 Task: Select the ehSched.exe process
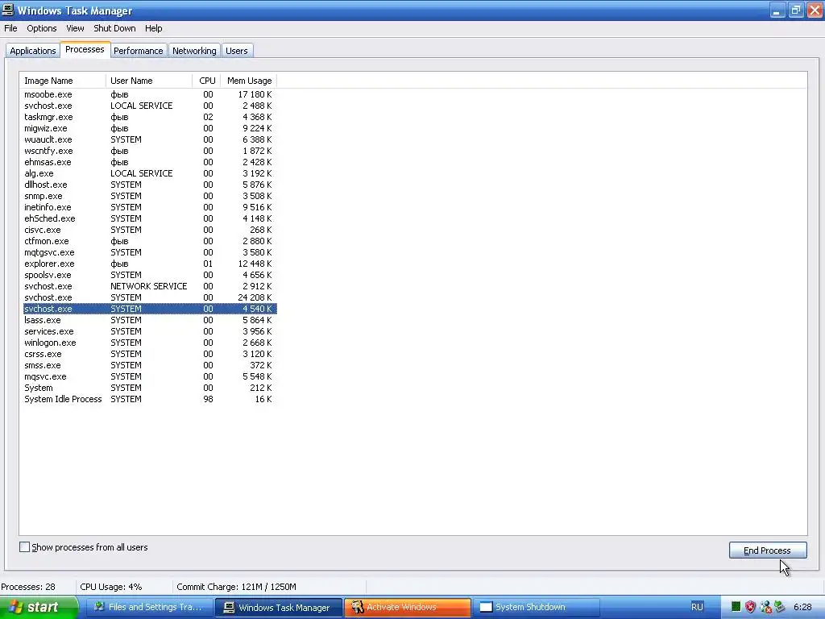(149, 218)
